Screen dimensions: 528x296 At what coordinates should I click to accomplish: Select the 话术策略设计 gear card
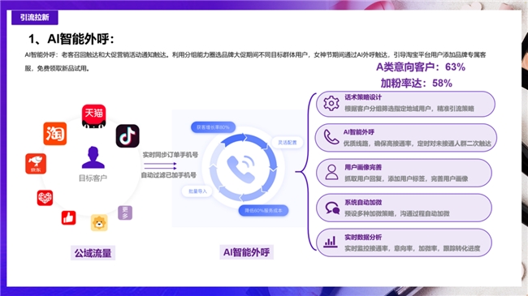point(406,104)
